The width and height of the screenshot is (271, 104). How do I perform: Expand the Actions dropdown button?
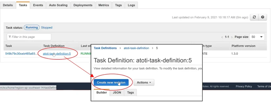[144, 82]
